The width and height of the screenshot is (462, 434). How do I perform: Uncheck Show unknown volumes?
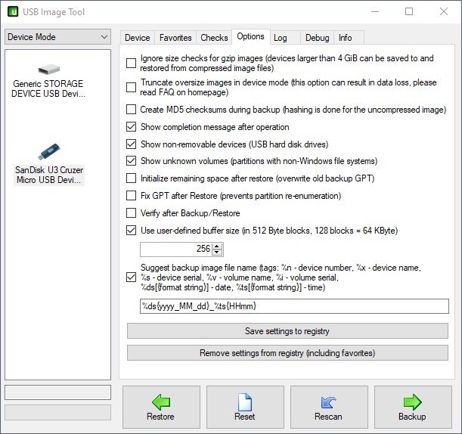coord(131,161)
